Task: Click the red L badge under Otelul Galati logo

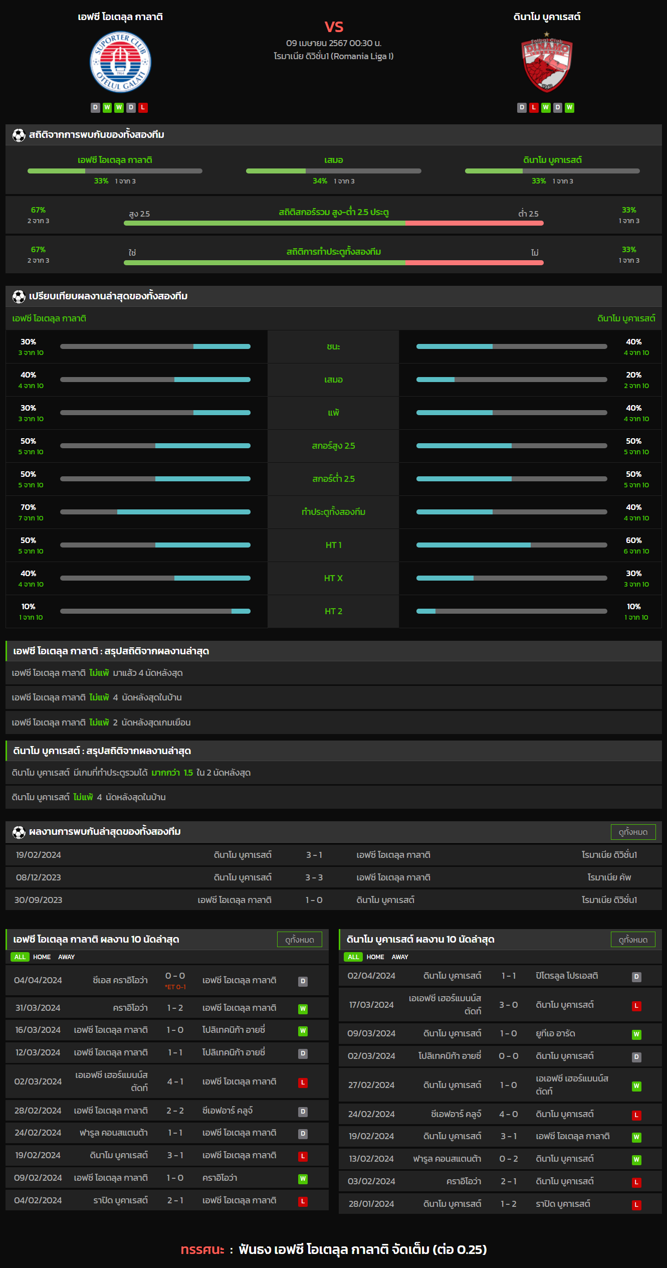Action: pyautogui.click(x=143, y=107)
